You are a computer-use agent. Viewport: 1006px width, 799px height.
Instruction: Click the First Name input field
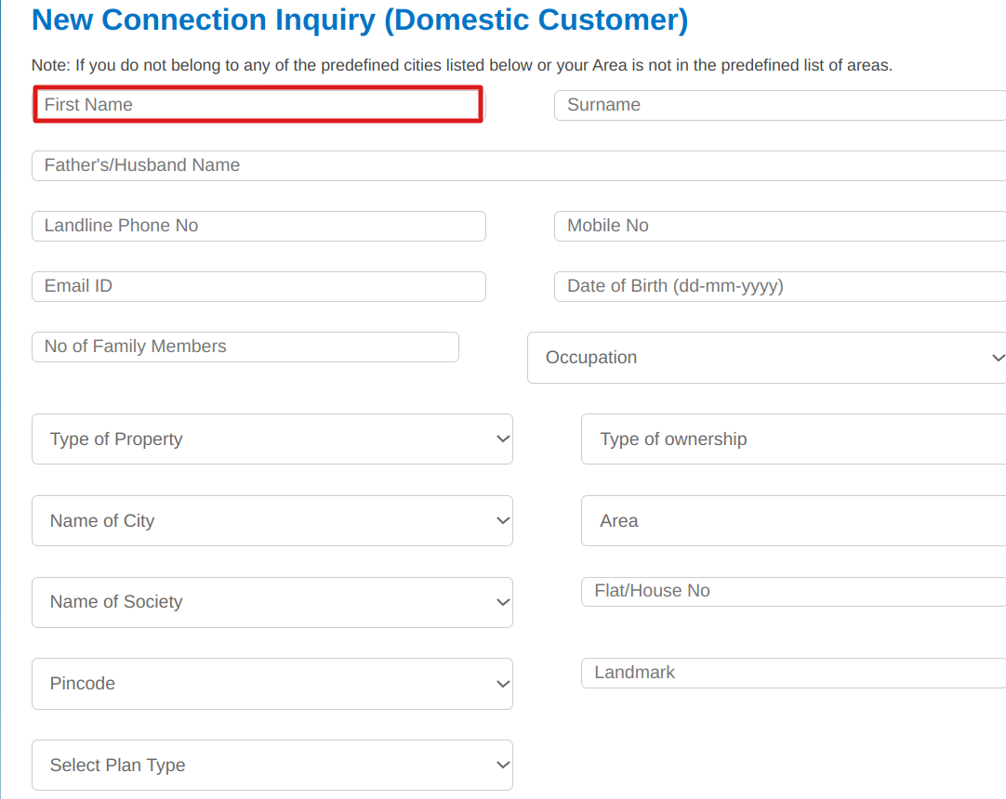(258, 105)
